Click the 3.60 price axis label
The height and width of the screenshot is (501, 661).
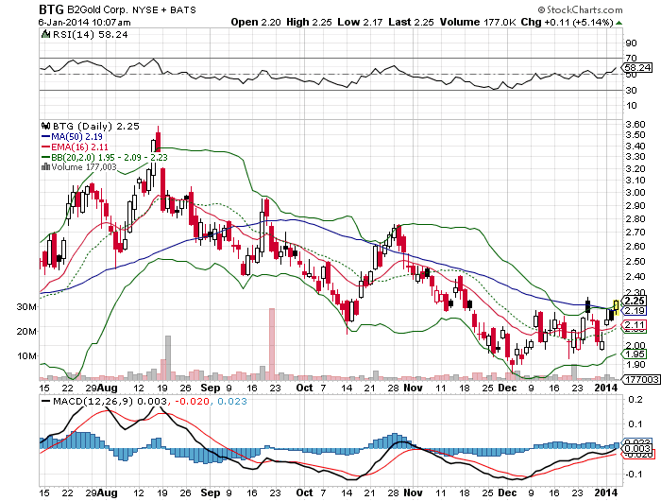pyautogui.click(x=636, y=124)
